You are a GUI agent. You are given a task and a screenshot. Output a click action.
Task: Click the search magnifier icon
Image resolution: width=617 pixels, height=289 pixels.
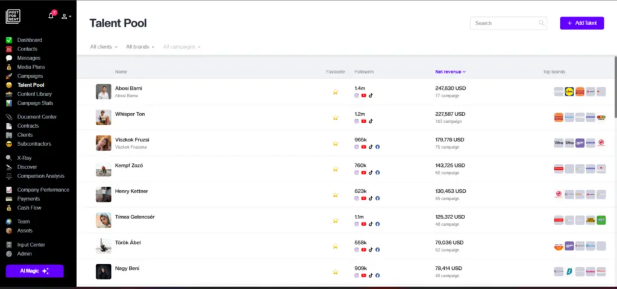pyautogui.click(x=541, y=23)
